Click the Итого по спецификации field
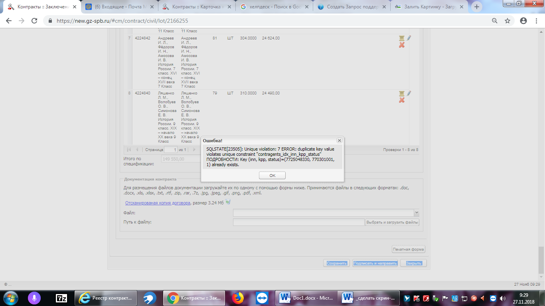Image resolution: width=545 pixels, height=306 pixels. tap(181, 159)
